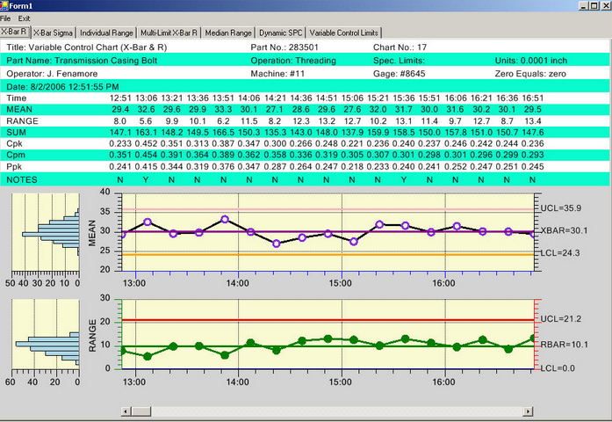Click the range chart histogram
The image size is (612, 422).
pos(46,334)
